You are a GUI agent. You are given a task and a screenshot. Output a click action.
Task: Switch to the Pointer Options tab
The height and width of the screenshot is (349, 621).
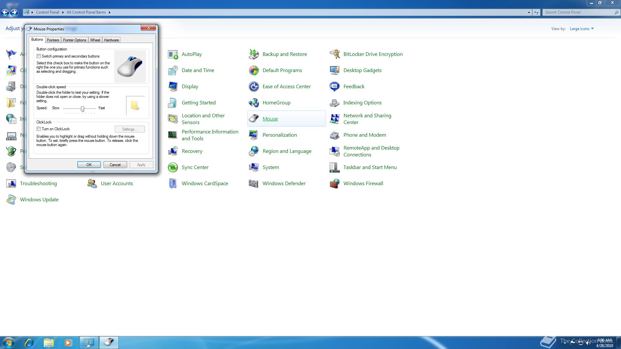74,40
